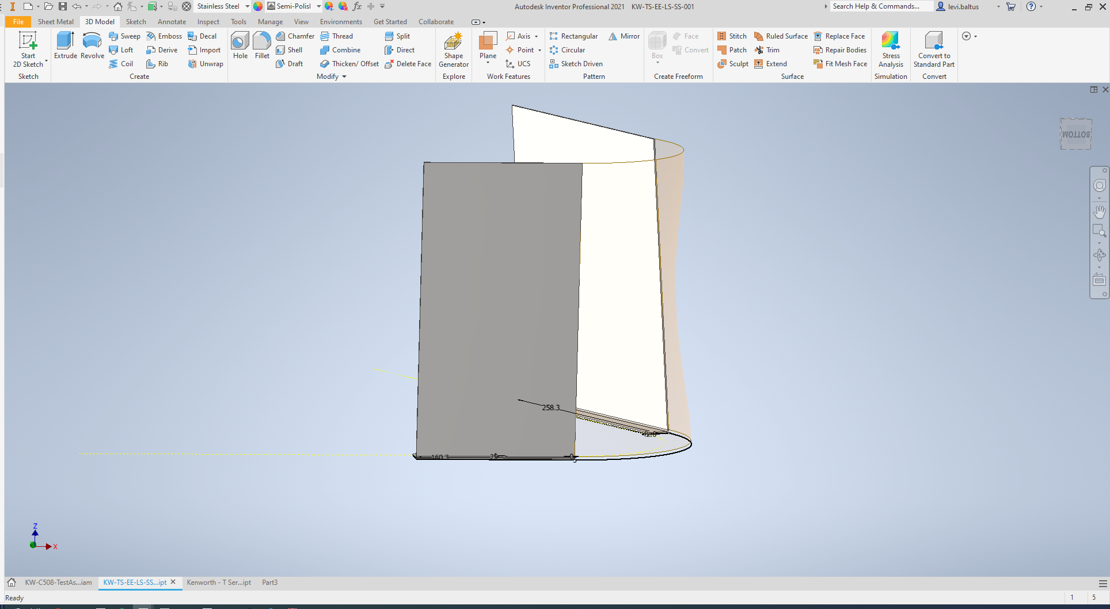1110x609 pixels.
Task: Select the Stitch surface tool
Action: [x=732, y=36]
